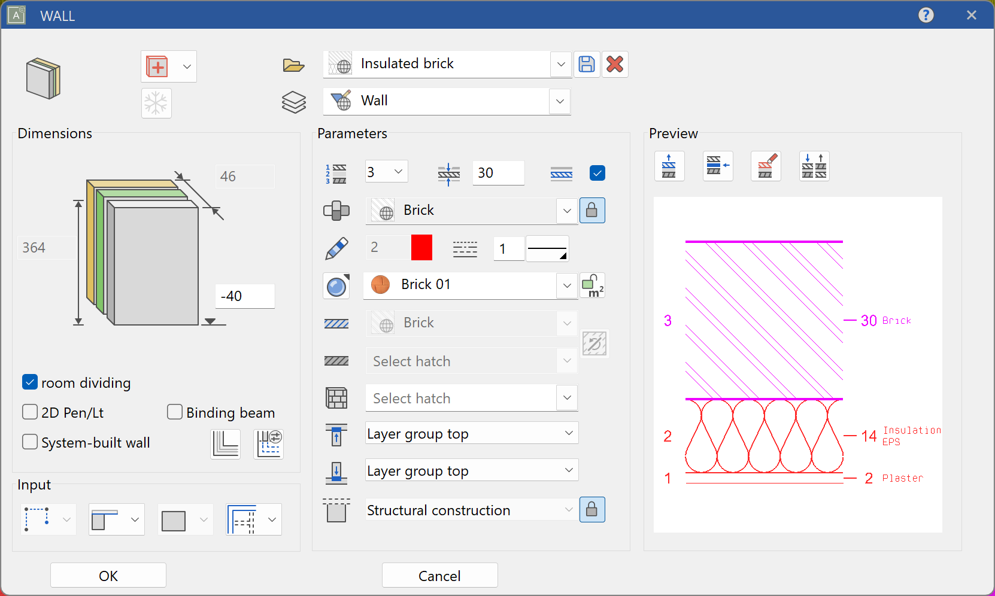Click the wall layers preview diagram
This screenshot has width=995, height=596.
coord(797,364)
